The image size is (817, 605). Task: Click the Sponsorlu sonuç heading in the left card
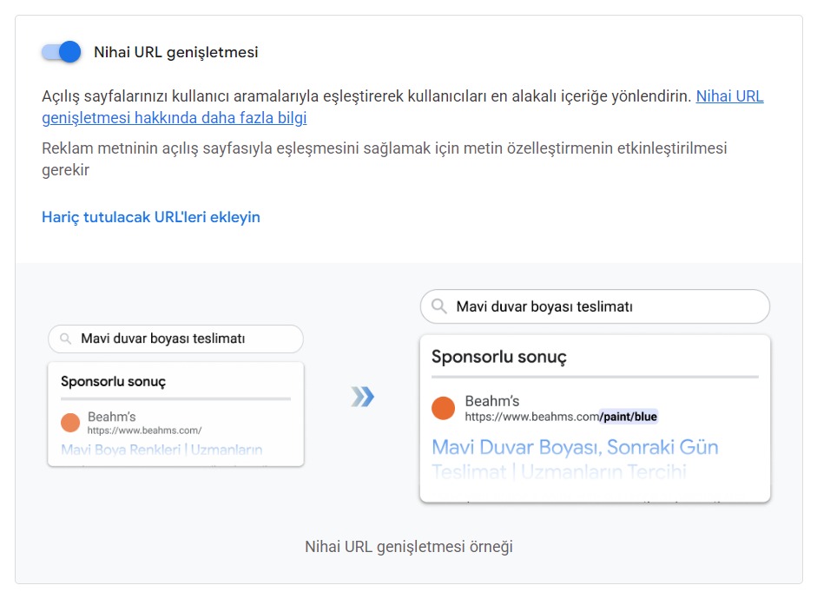(113, 381)
